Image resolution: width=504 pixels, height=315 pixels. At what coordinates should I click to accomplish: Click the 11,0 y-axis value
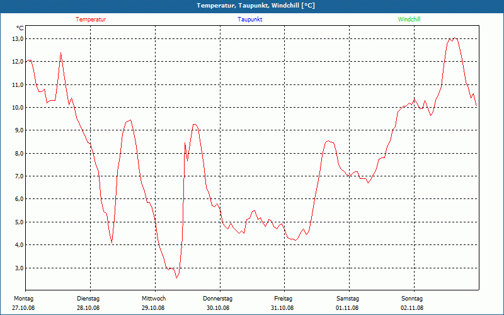click(x=18, y=85)
